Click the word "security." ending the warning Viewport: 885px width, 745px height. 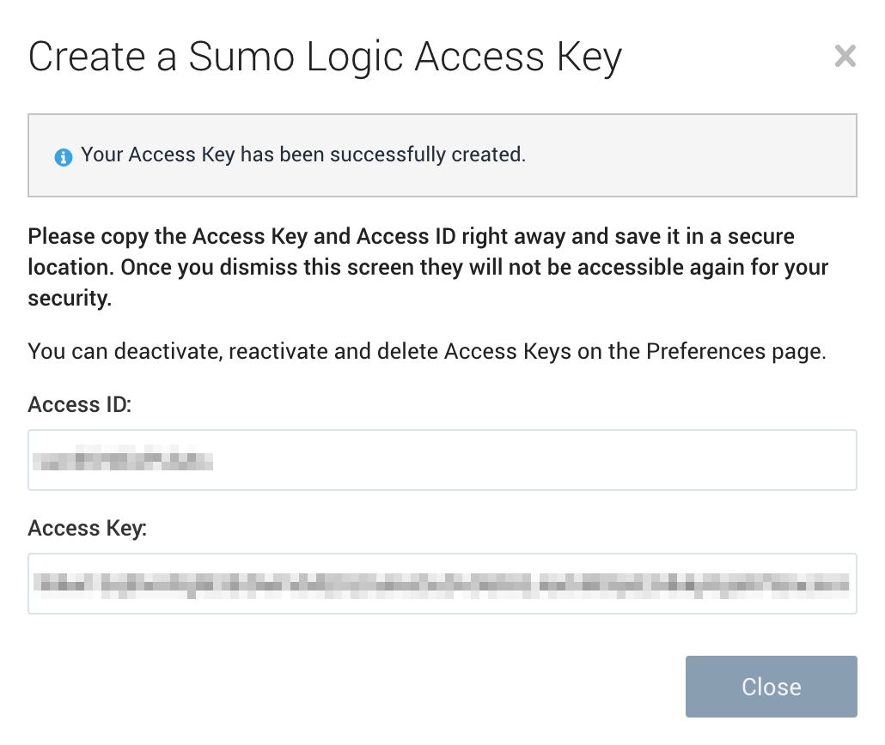click(70, 297)
